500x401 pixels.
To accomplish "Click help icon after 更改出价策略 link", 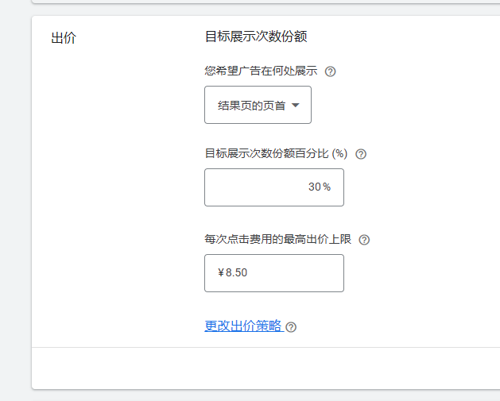I will click(x=291, y=327).
